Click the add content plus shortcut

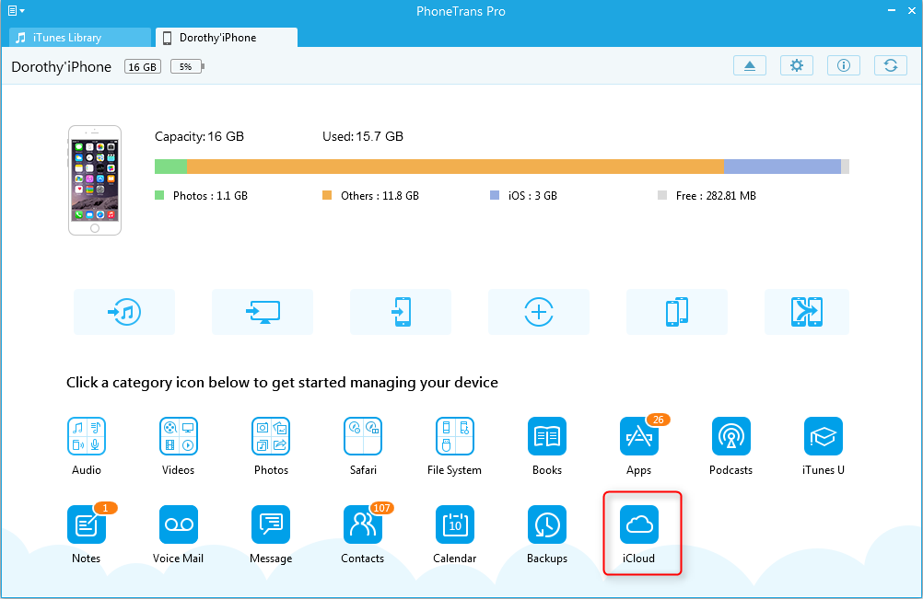(x=539, y=312)
